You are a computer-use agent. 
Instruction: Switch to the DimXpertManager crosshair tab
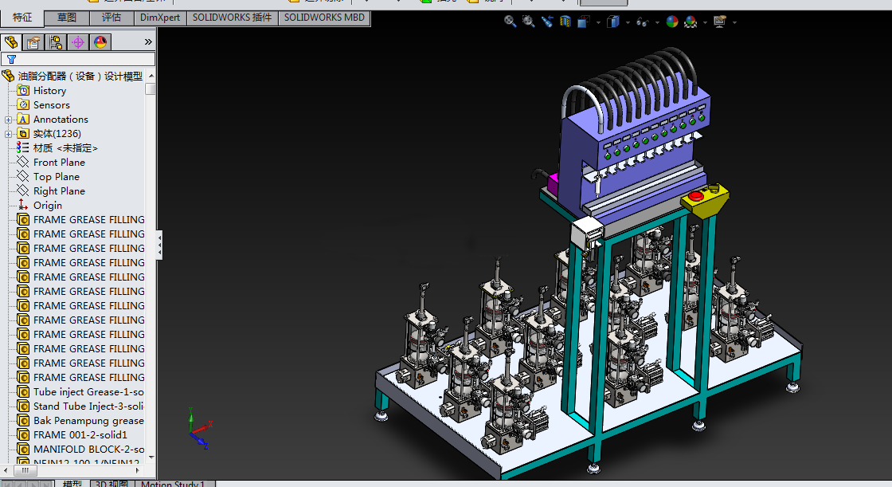(x=78, y=42)
